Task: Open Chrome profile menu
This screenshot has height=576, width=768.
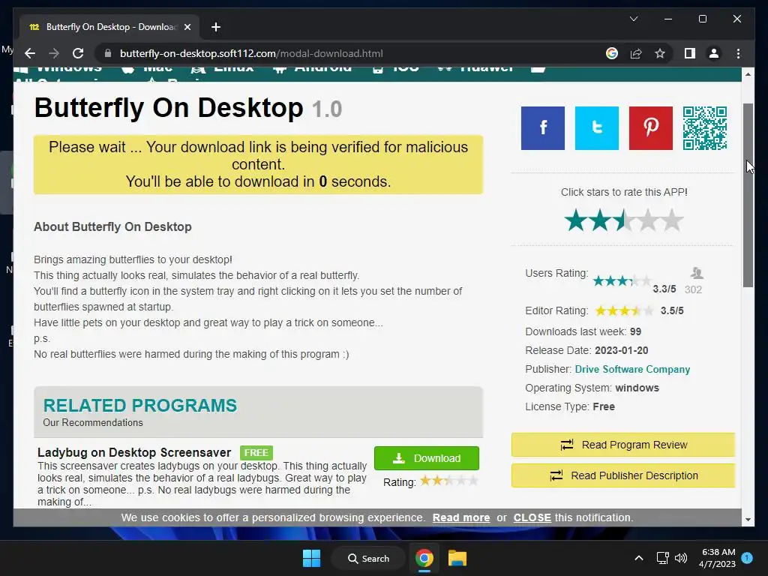Action: 714,53
